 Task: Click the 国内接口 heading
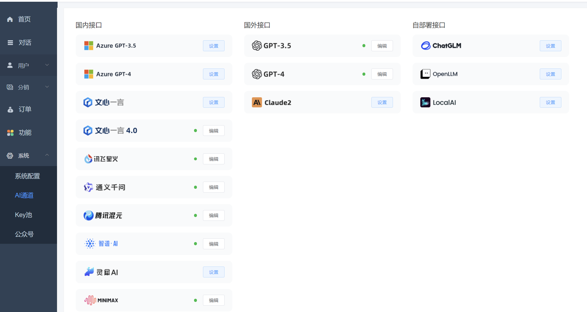[x=89, y=25]
